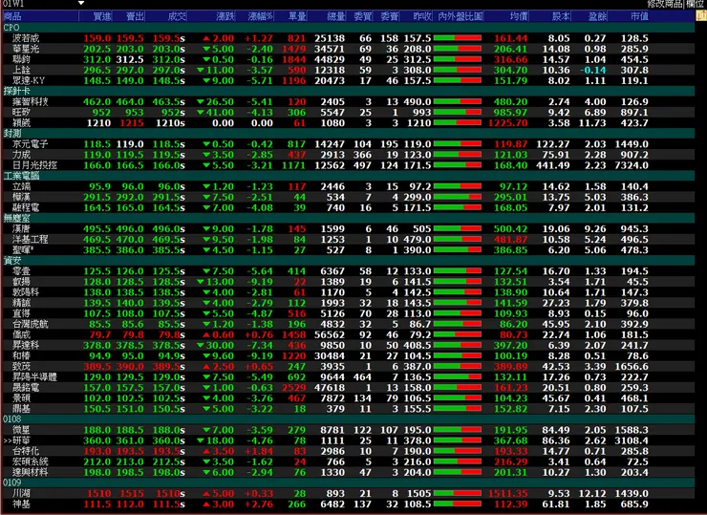The image size is (707, 515).
Task: Click the 單量 column header
Action: (x=297, y=16)
